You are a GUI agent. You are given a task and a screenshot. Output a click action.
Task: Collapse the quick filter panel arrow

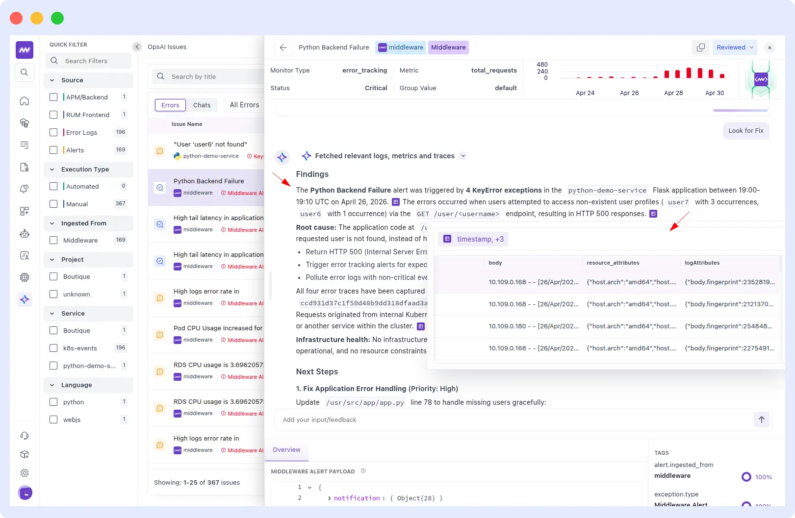point(137,47)
